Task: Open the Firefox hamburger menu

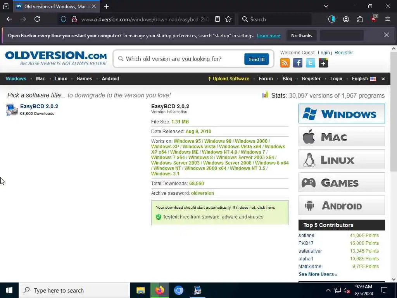Action: pyautogui.click(x=388, y=19)
